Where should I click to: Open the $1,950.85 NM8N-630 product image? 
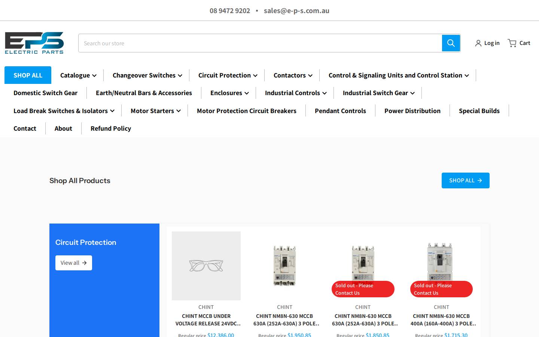(x=284, y=266)
